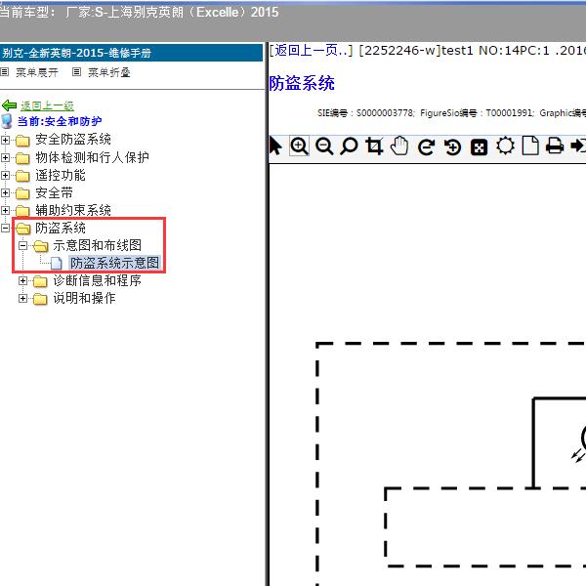Click the 安全防盗系统 folder icon
This screenshot has height=586, width=586.
[x=22, y=141]
